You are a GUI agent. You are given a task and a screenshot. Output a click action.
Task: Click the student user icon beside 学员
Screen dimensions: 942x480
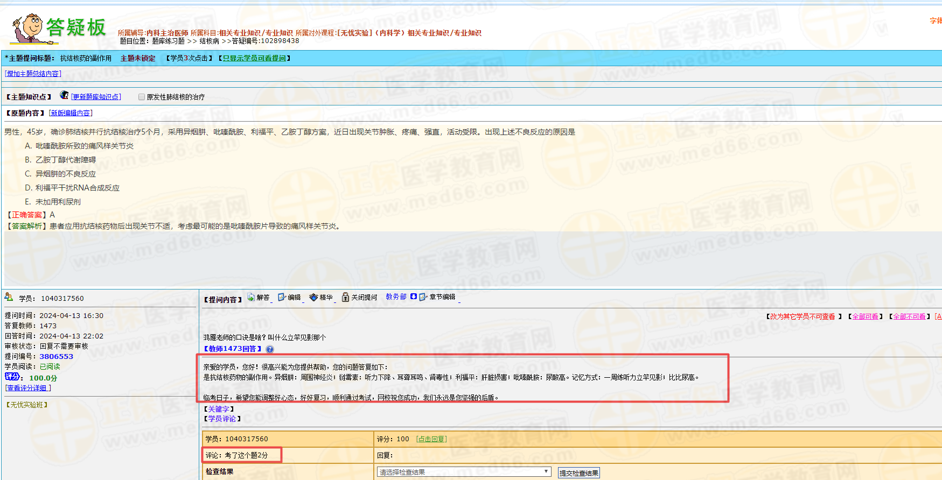point(9,297)
